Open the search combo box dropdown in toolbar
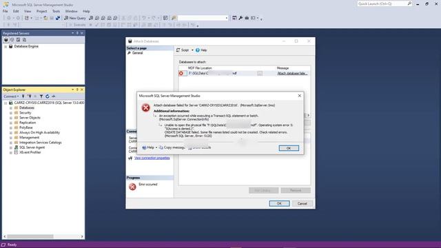Image resolution: width=441 pixels, height=248 pixels. point(227,19)
